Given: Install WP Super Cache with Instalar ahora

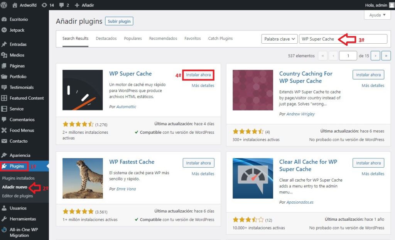Looking at the screenshot, I should point(198,75).
